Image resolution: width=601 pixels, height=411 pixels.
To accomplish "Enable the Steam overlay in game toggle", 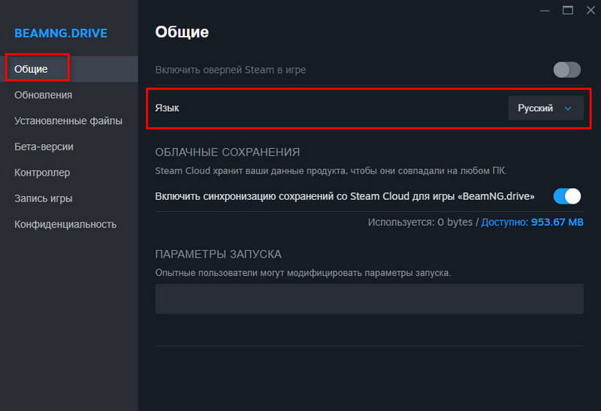I will (x=567, y=70).
